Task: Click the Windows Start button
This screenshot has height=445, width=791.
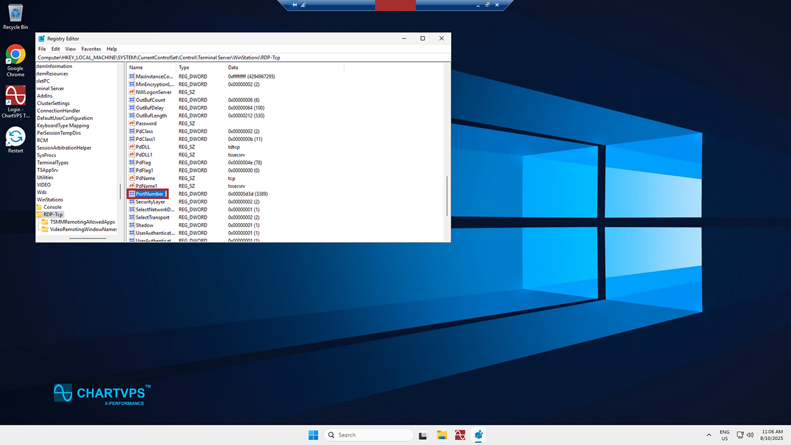Action: tap(313, 435)
